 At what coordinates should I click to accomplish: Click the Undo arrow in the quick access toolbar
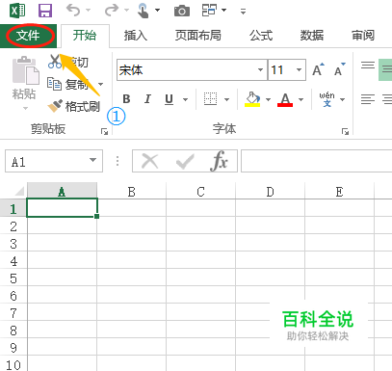pos(73,11)
